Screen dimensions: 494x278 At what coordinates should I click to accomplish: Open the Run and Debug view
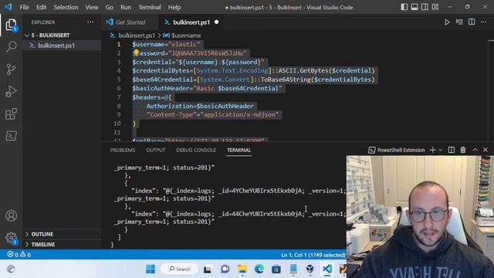point(11,91)
